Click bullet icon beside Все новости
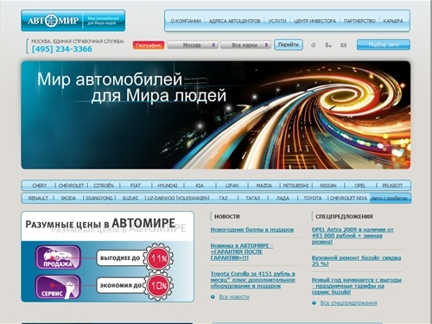Image resolution: width=432 pixels, height=324 pixels. pos(213,296)
